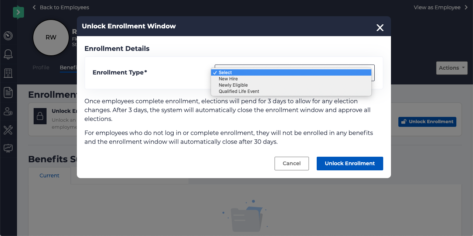The height and width of the screenshot is (236, 473).
Task: Open the documents icon in the sidebar
Action: 8,92
